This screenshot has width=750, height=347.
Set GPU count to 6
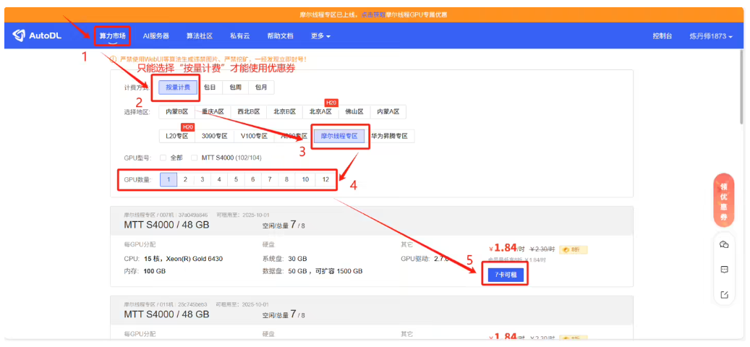pyautogui.click(x=253, y=180)
